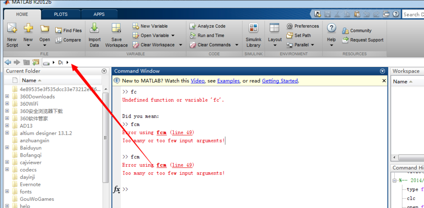Viewport: 424px width, 208px height.
Task: Click the browse for folder icon
Action: pos(36,62)
